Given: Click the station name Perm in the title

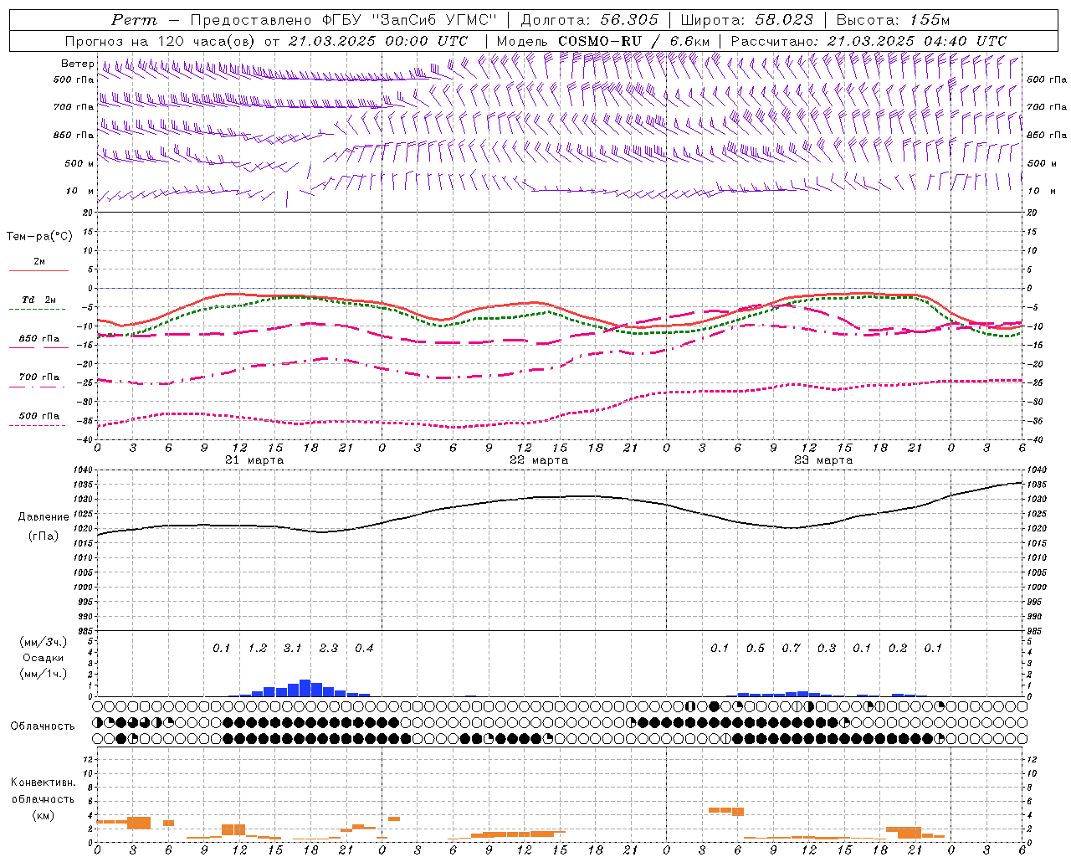Looking at the screenshot, I should tap(134, 20).
